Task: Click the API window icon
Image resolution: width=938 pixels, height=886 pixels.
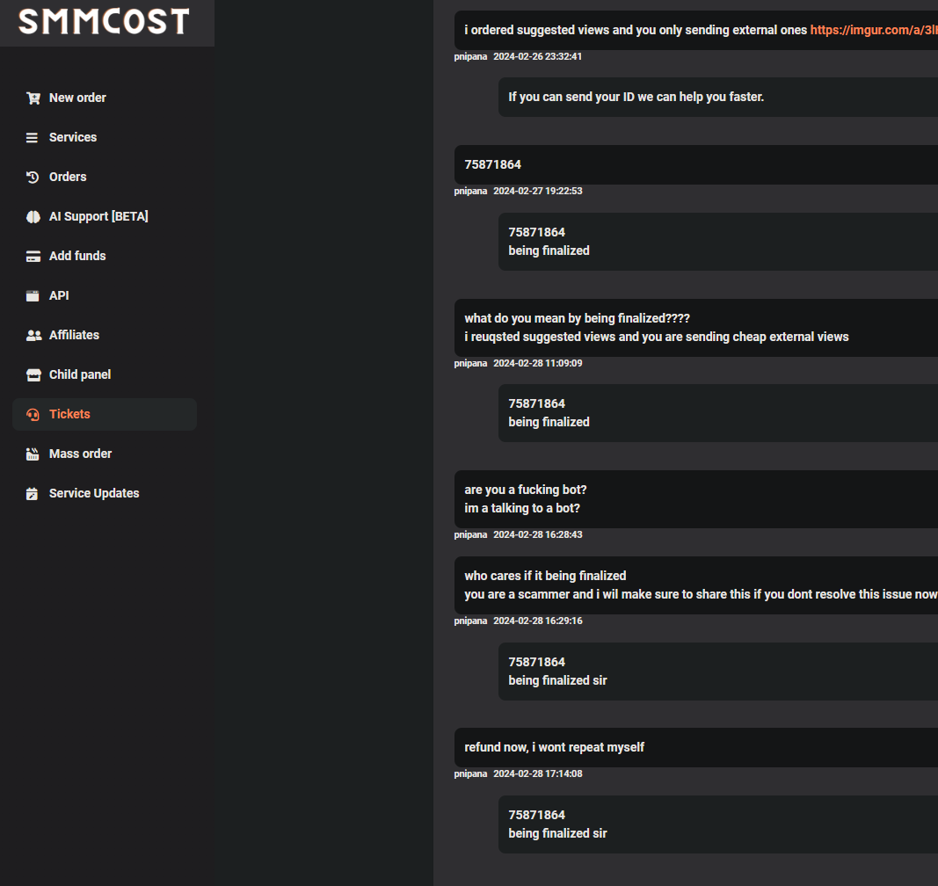Action: coord(33,295)
